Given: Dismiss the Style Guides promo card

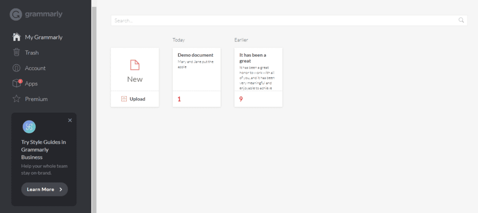Looking at the screenshot, I should 70,120.
